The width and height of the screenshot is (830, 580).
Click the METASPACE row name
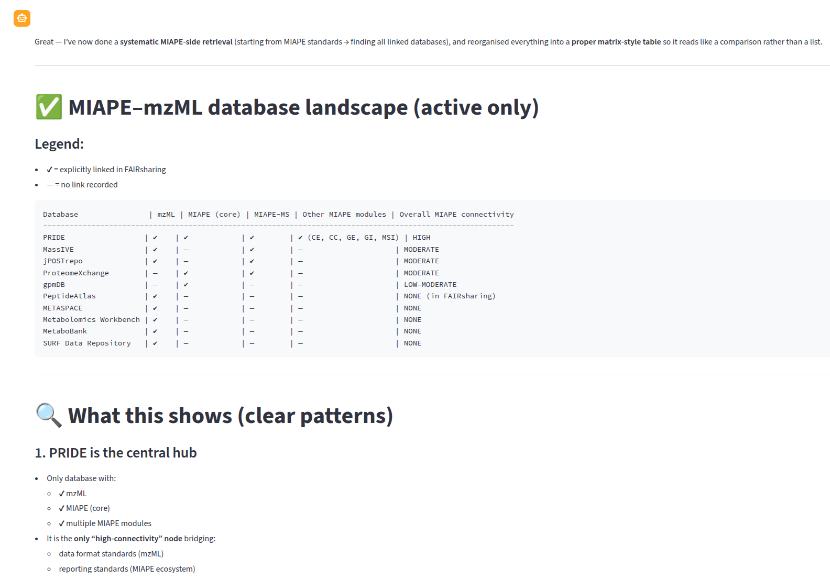[x=63, y=308]
